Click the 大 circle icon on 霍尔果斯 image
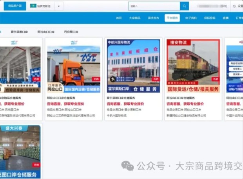Screen dimensions: 243x179 pyautogui.click(x=113, y=79)
